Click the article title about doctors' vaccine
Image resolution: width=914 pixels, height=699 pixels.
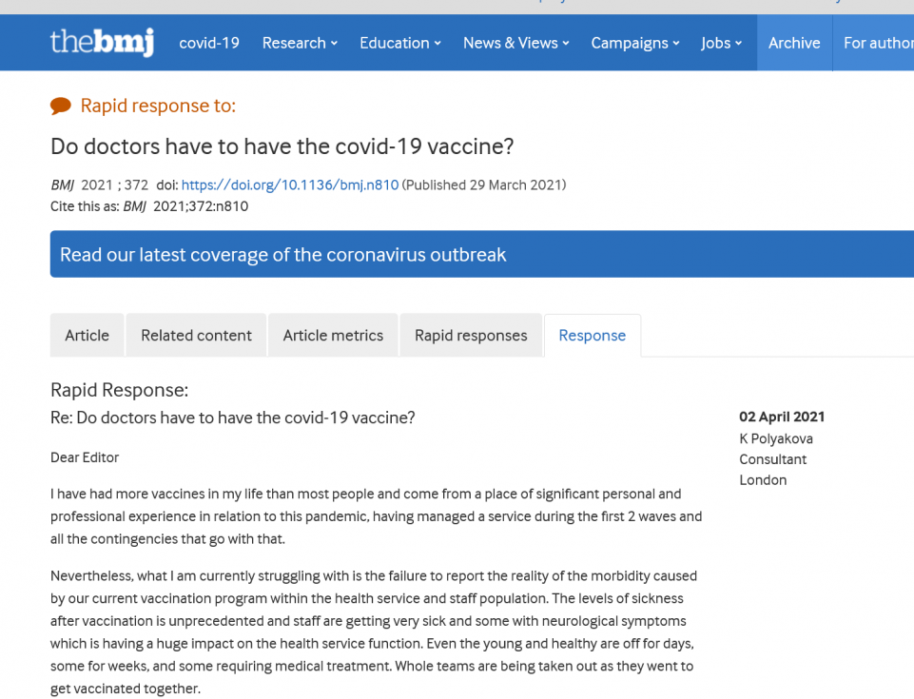[282, 146]
